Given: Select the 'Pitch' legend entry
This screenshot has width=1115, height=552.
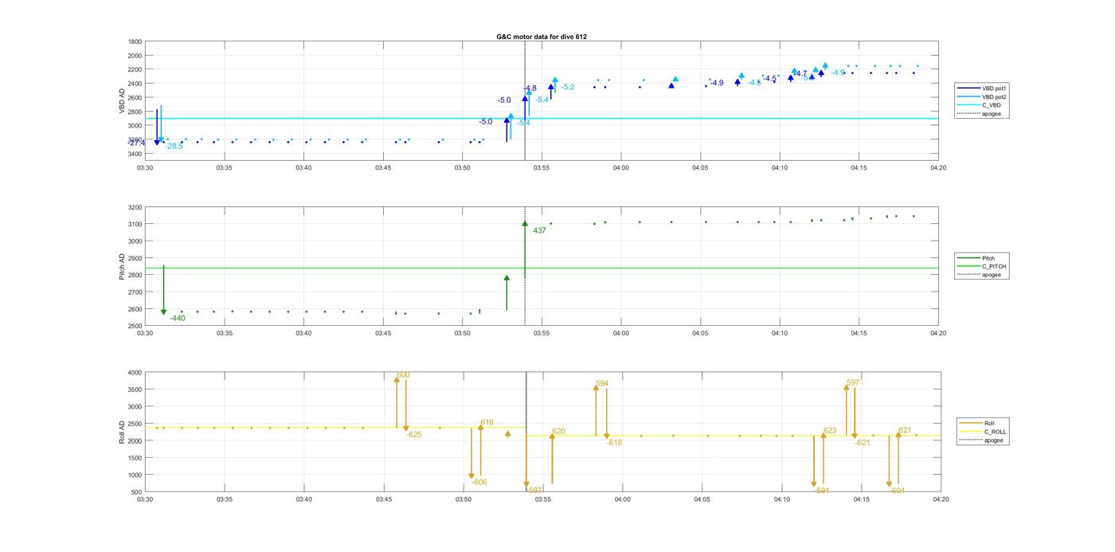Looking at the screenshot, I should click(988, 258).
